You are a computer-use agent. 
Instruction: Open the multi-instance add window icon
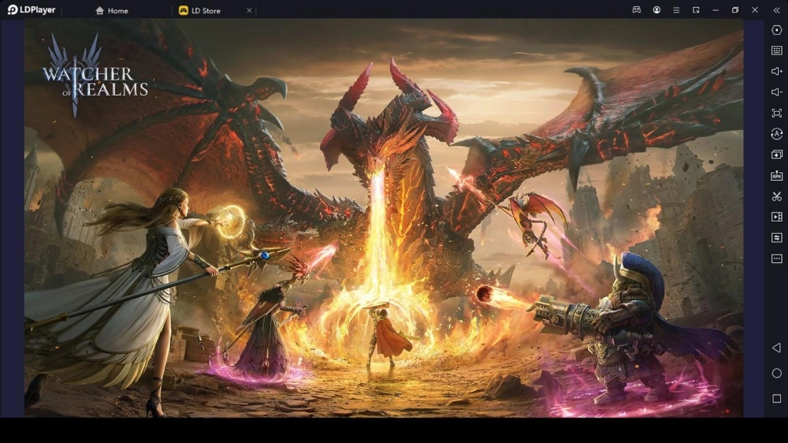pyautogui.click(x=776, y=155)
